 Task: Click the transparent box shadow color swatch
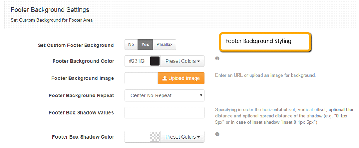pyautogui.click(x=155, y=137)
